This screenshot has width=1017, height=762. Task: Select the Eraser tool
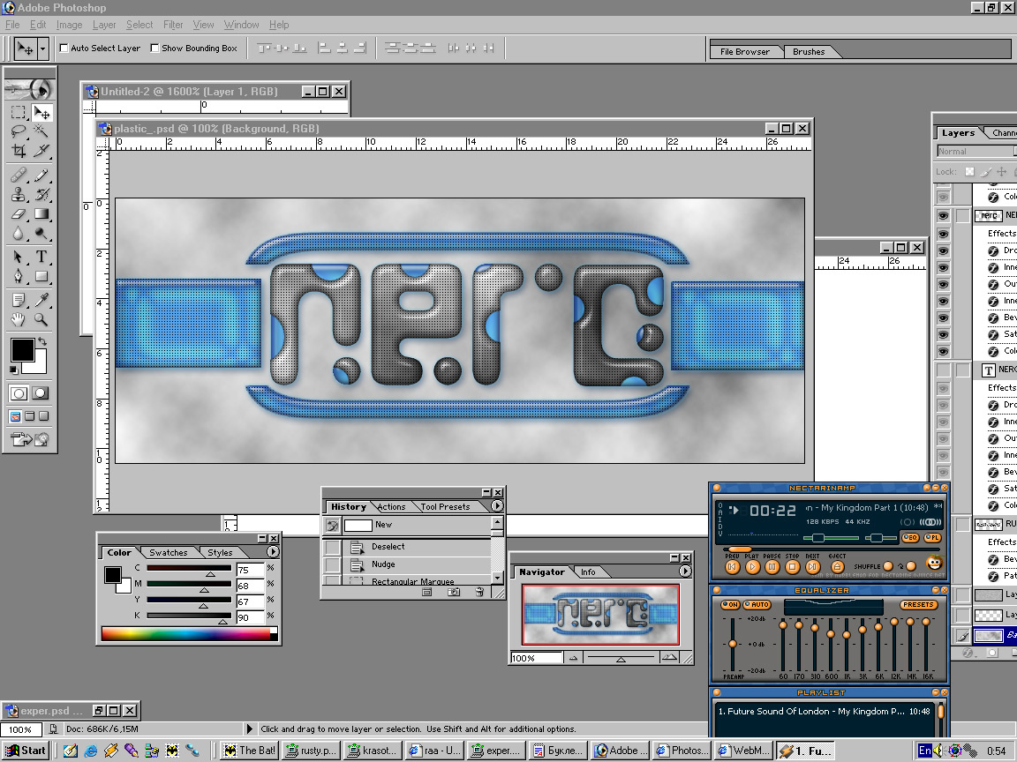tap(19, 213)
